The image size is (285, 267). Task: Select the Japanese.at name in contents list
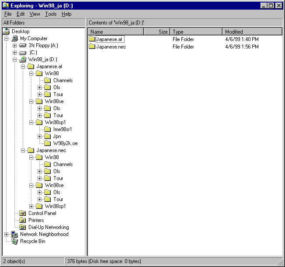109,39
